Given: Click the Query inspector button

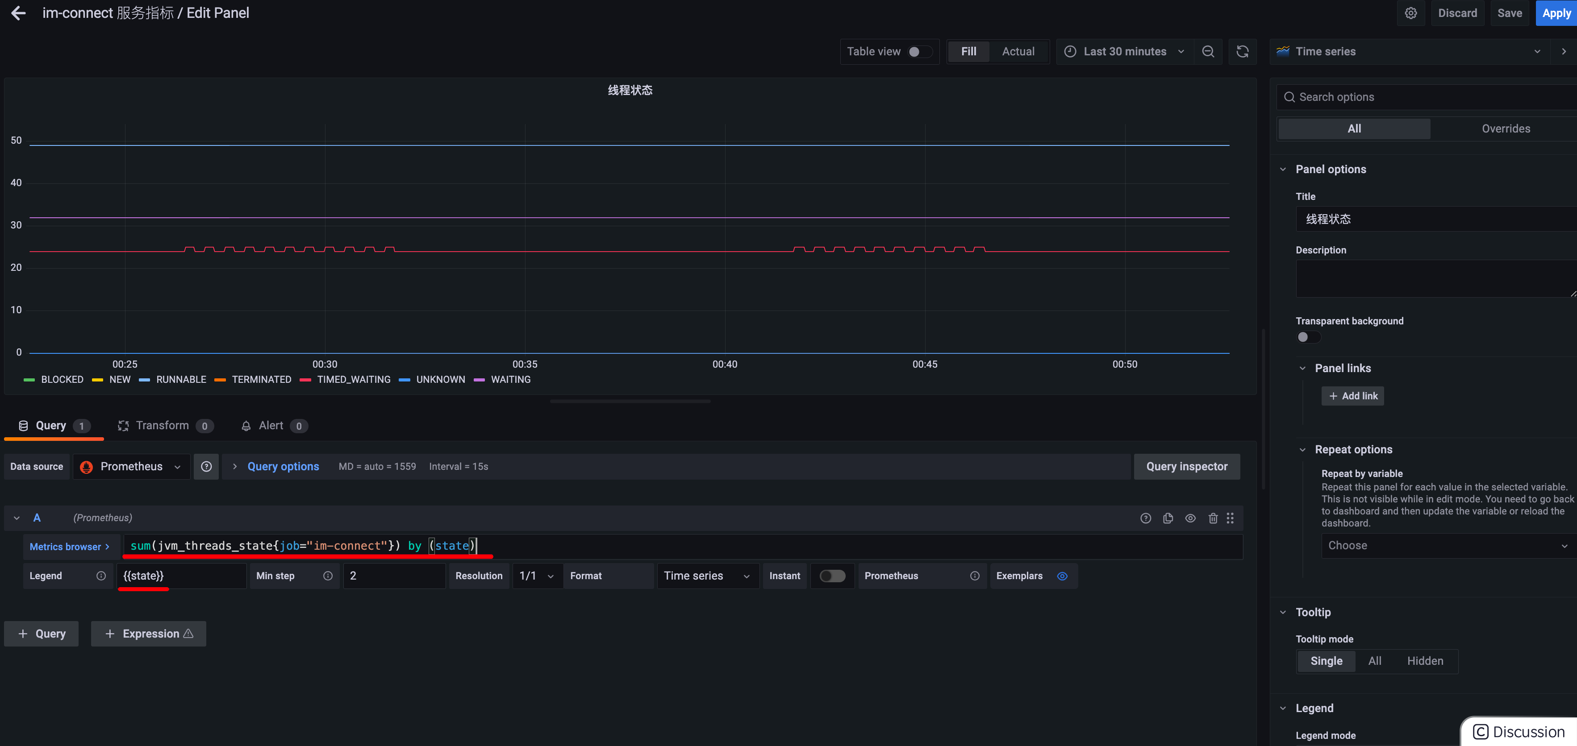Looking at the screenshot, I should [x=1186, y=466].
